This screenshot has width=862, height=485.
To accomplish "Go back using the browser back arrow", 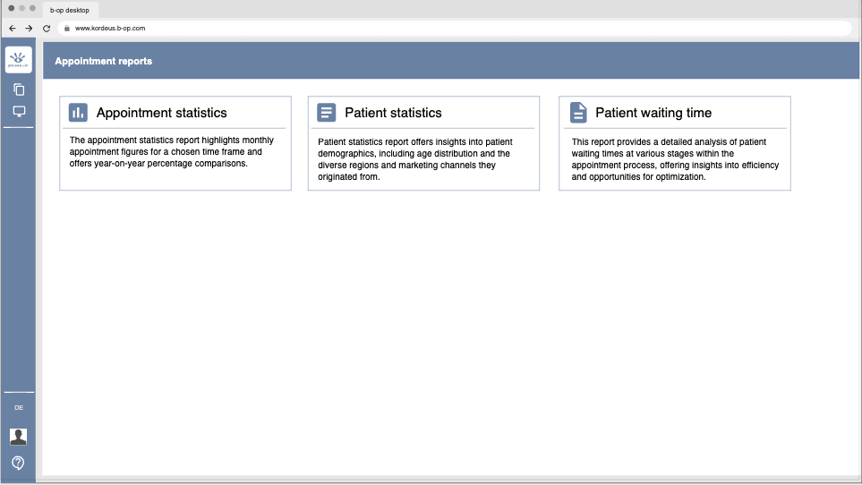I will tap(13, 29).
